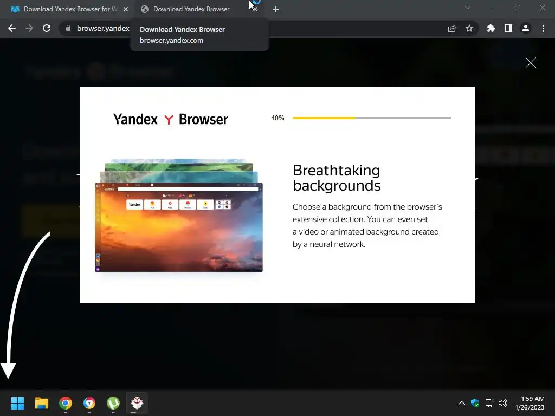Open the Chrome three-dot menu

pyautogui.click(x=543, y=28)
